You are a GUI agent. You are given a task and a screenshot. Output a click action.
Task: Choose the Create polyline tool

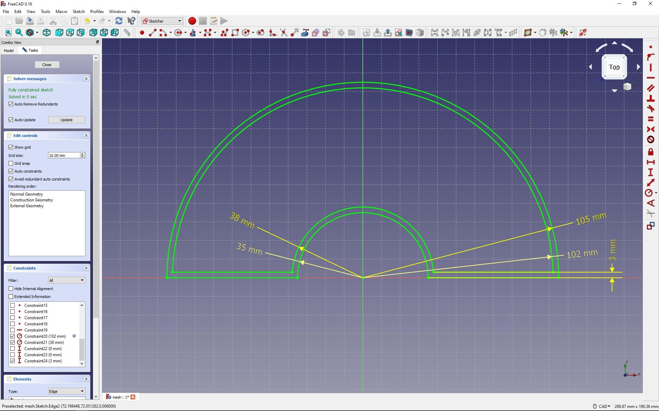(x=224, y=33)
